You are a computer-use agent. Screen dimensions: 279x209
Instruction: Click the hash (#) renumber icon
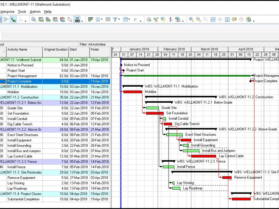[x=135, y=20]
